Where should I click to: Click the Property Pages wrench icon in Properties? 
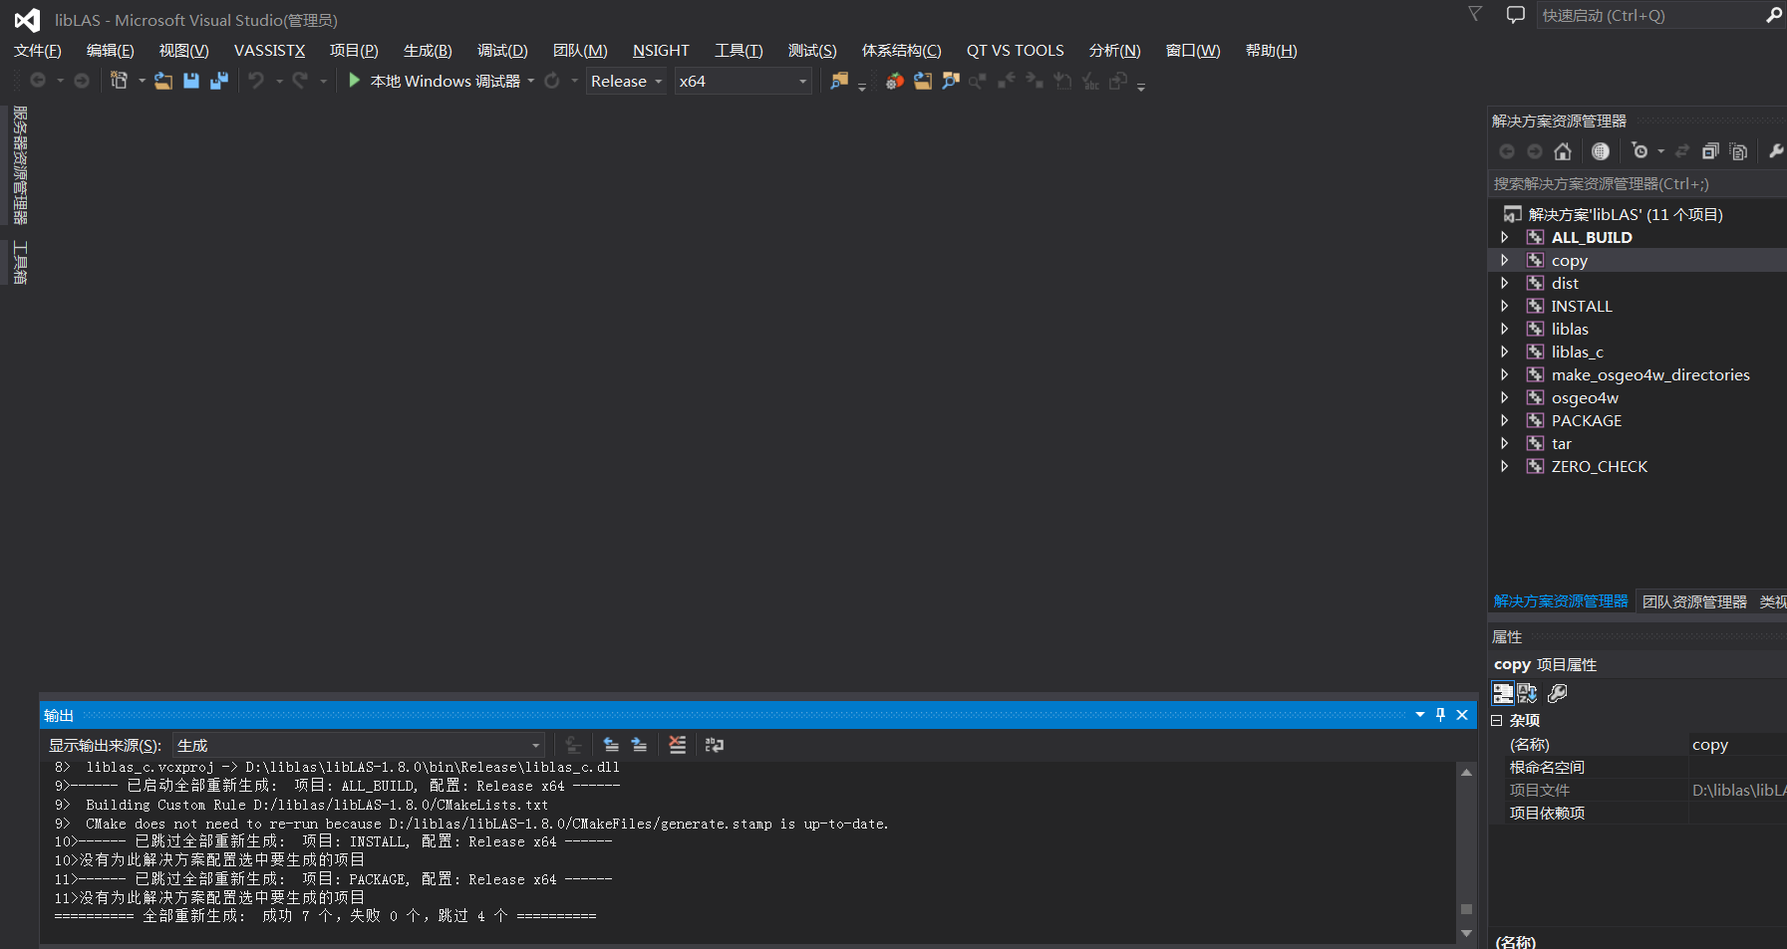tap(1557, 693)
